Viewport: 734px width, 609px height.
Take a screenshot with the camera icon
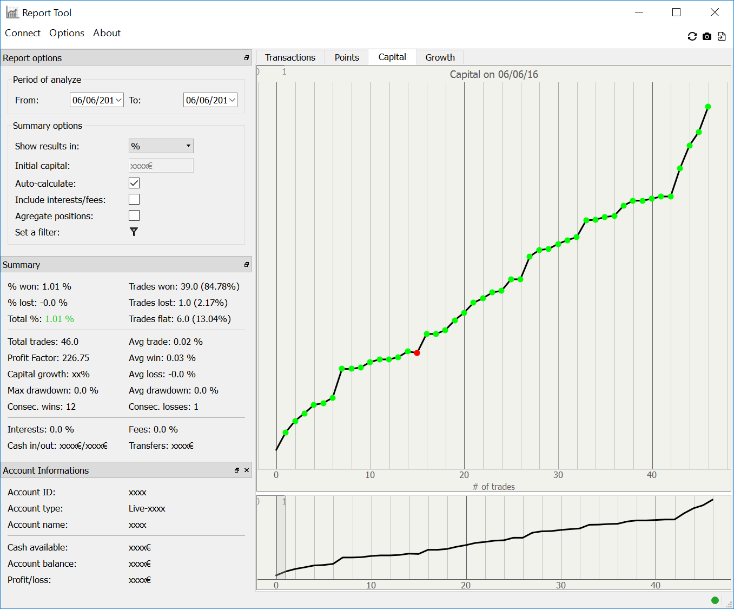707,36
